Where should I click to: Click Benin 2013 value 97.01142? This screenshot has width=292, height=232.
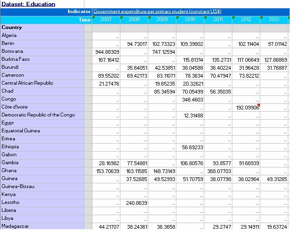click(x=277, y=44)
